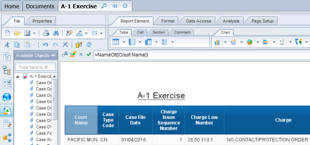This screenshot has height=145, width=310.
Task: Open vertical table dropdown arrow
Action: tap(124, 42)
